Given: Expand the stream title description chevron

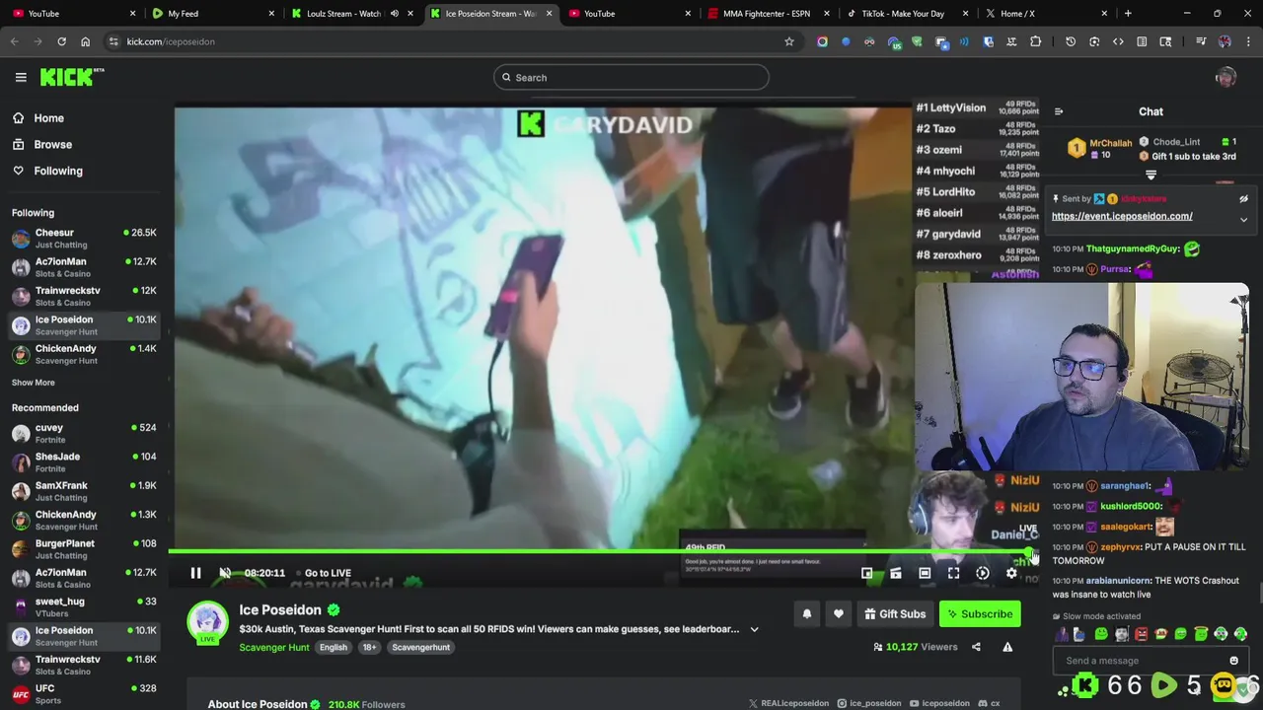Looking at the screenshot, I should [x=754, y=629].
